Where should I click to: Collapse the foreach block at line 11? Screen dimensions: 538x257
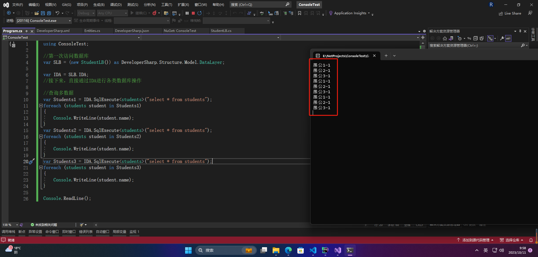click(x=41, y=106)
